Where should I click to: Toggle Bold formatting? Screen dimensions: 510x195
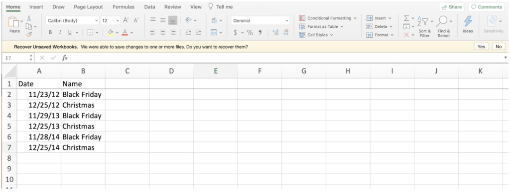(50, 32)
